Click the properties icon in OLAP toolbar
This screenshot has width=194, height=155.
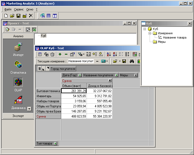coord(72,54)
